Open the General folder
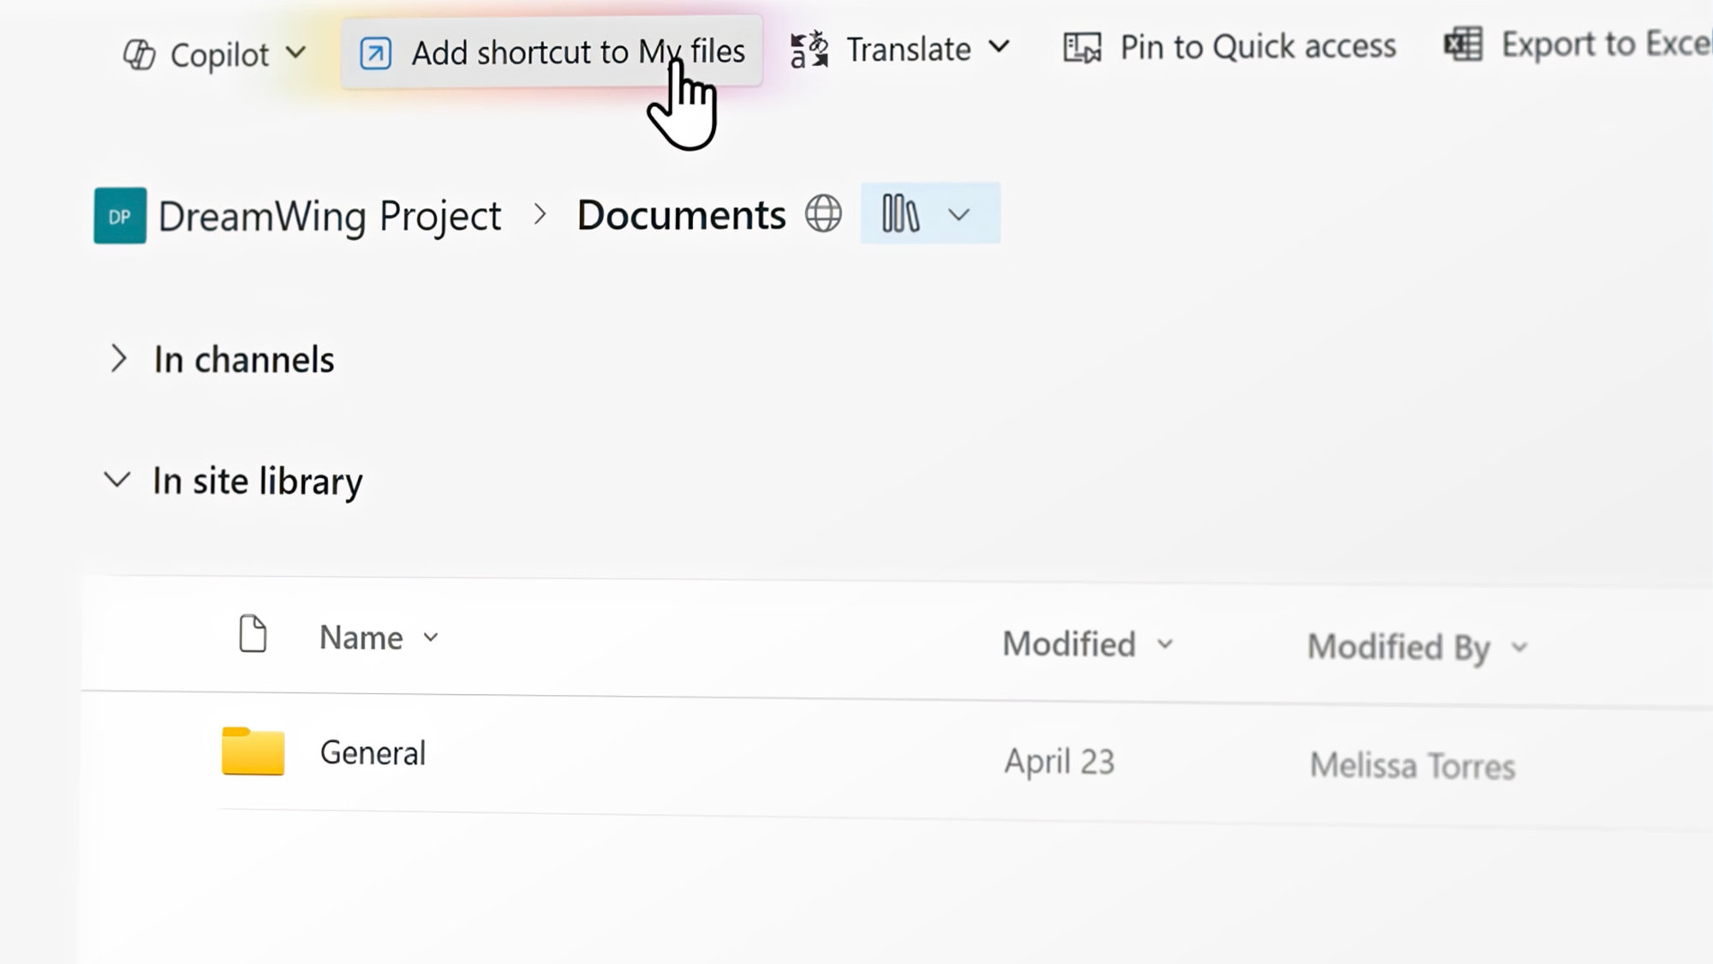Viewport: 1713px width, 964px height. pyautogui.click(x=373, y=753)
